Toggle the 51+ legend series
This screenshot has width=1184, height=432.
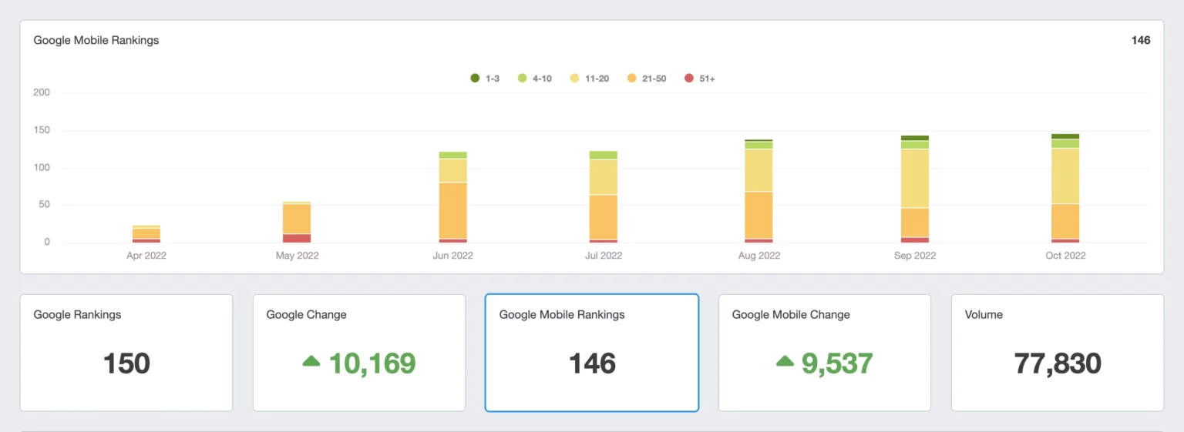699,79
